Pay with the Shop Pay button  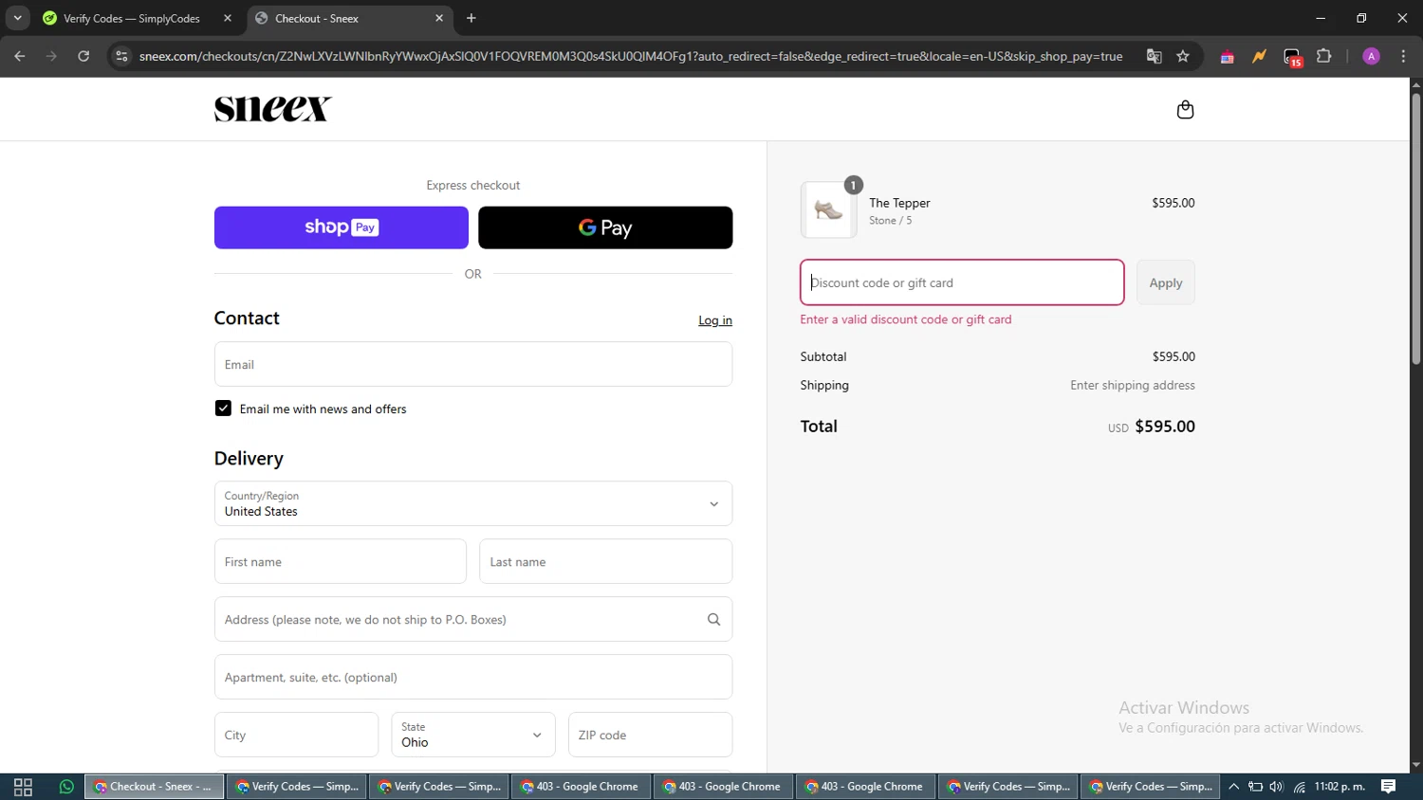[342, 227]
